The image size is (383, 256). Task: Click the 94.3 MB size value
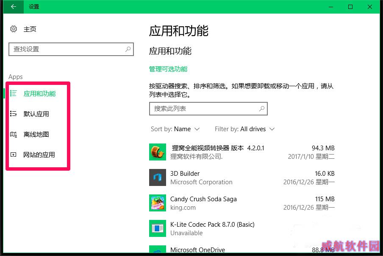pos(323,148)
